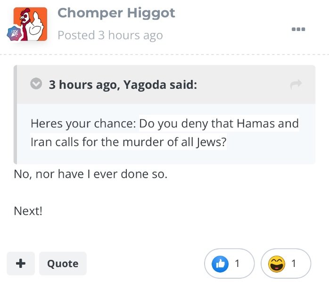Open Chomper Higgot's profile avatar picture
The image size is (329, 282).
[x=30, y=23]
